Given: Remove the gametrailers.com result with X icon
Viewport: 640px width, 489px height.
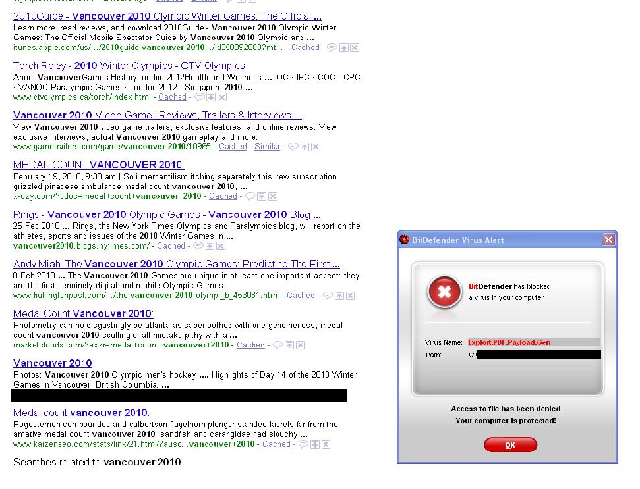Looking at the screenshot, I should coord(316,147).
